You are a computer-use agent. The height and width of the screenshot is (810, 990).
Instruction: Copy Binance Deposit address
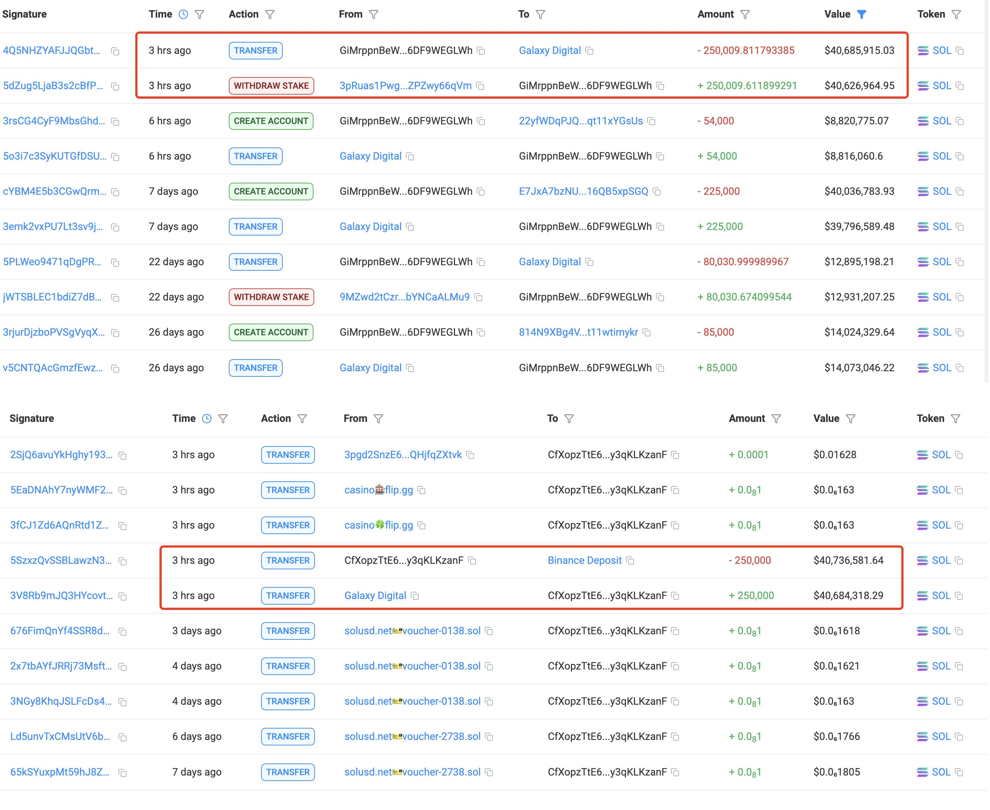point(630,561)
